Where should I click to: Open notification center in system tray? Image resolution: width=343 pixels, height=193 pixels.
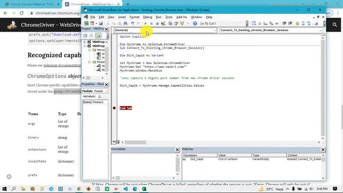335,189
